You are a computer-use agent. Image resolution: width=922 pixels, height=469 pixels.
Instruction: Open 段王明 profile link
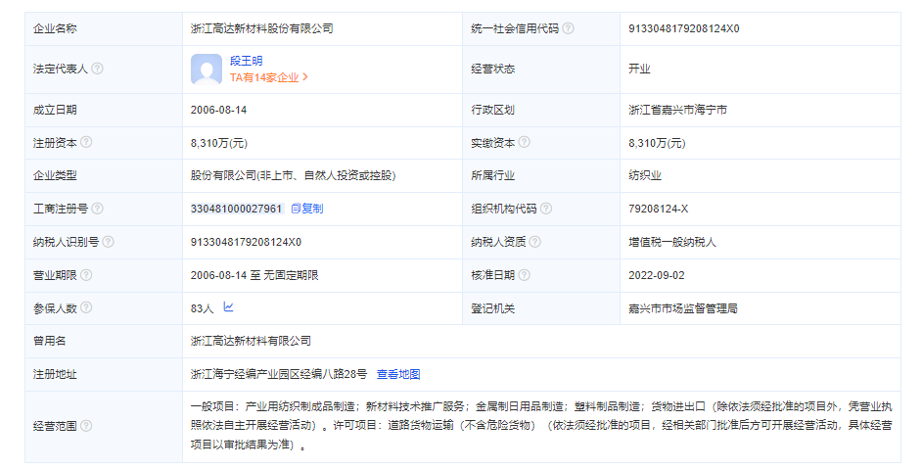coord(246,61)
